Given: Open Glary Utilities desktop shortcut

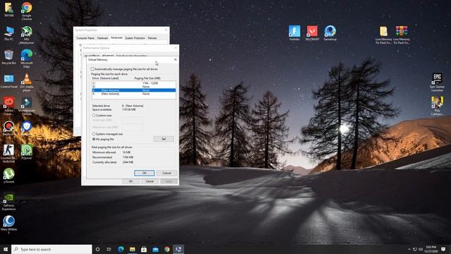Looking at the screenshot, I should [8, 225].
